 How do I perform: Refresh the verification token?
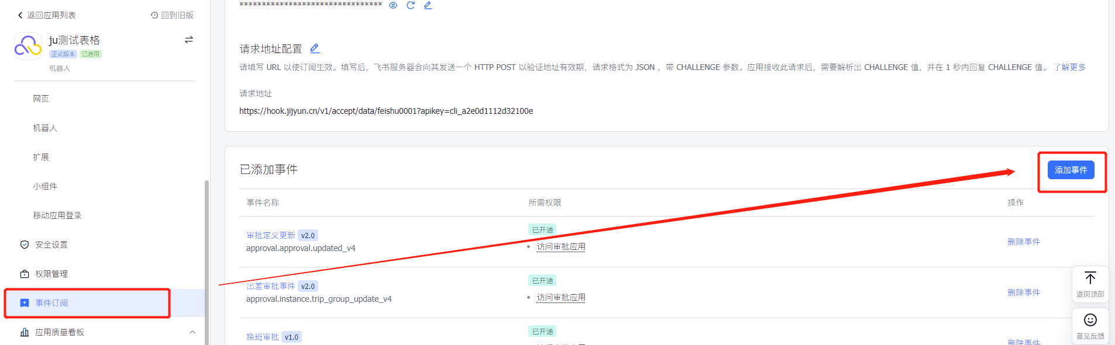click(411, 5)
